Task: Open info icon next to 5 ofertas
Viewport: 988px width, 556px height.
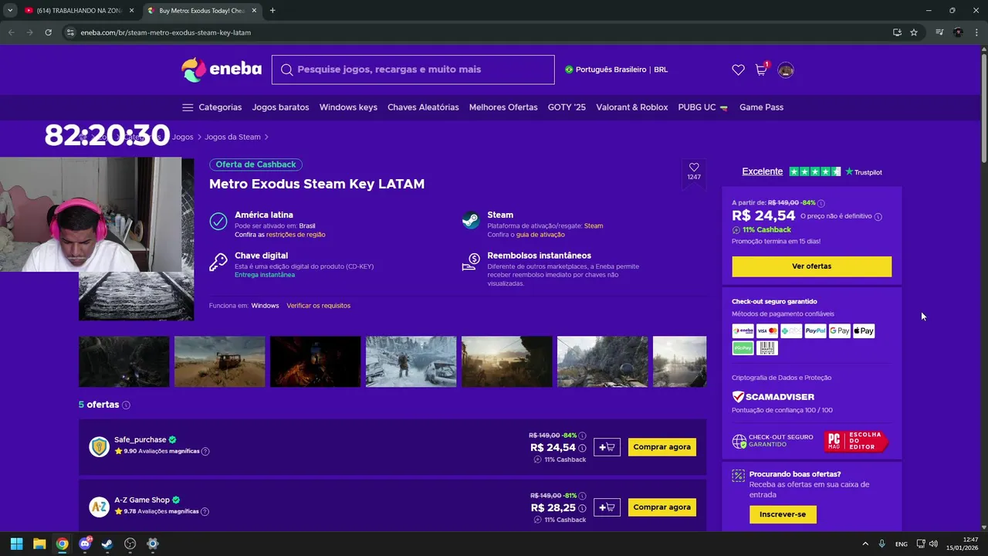Action: point(126,405)
